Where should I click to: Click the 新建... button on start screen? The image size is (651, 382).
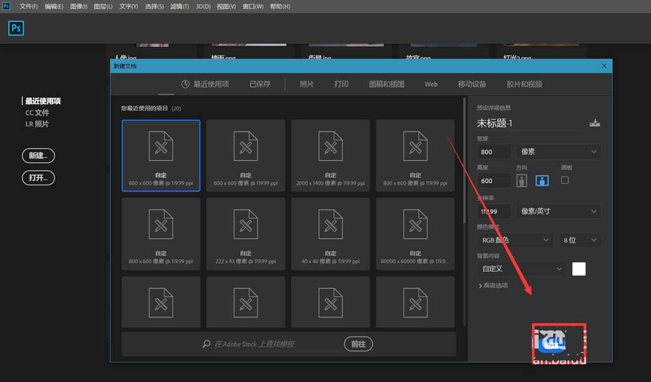(x=38, y=155)
